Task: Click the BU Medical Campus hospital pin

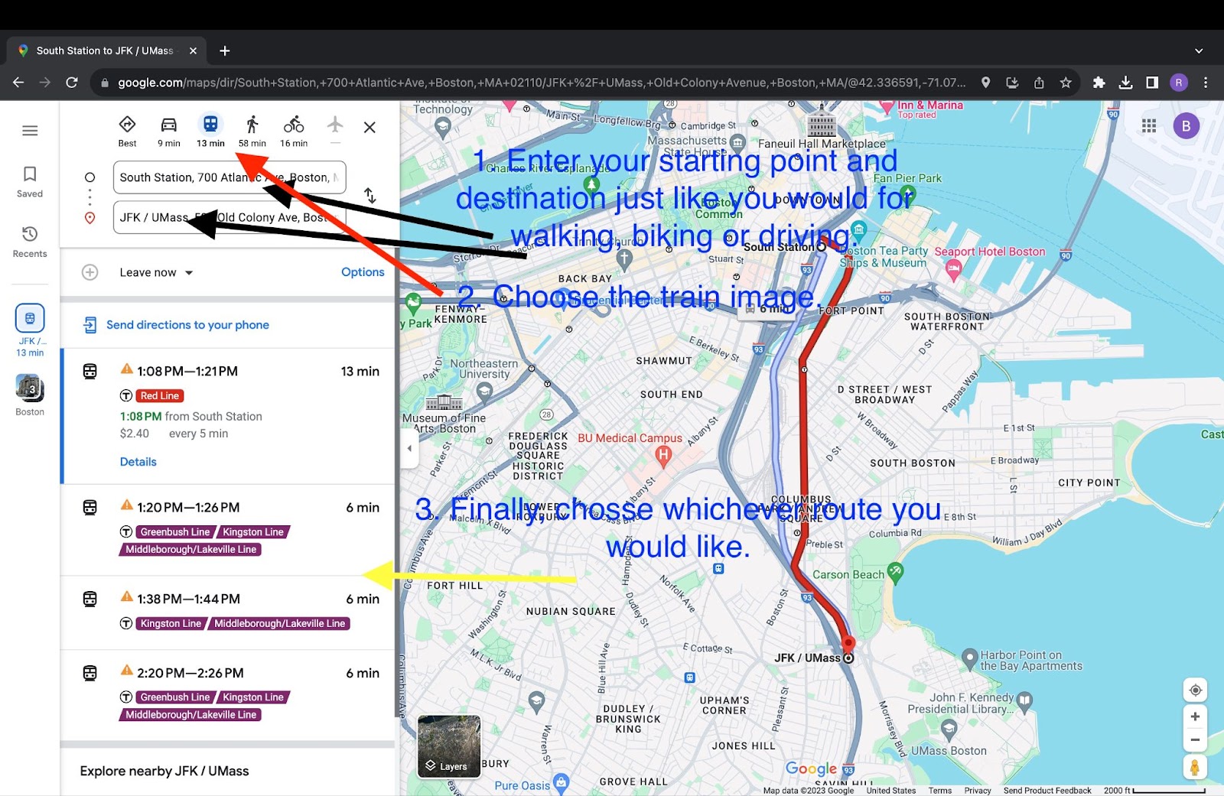Action: pos(663,456)
